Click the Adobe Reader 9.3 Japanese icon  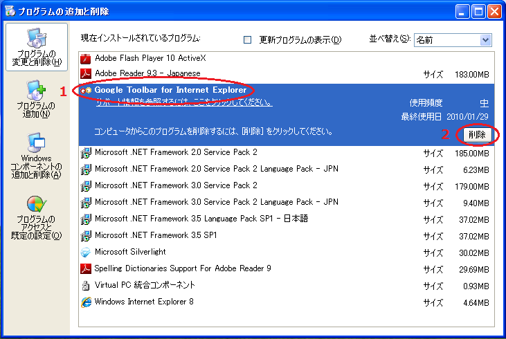click(86, 73)
